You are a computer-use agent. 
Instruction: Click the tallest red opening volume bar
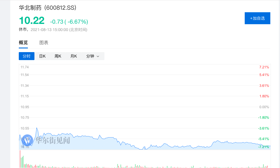click(20, 159)
